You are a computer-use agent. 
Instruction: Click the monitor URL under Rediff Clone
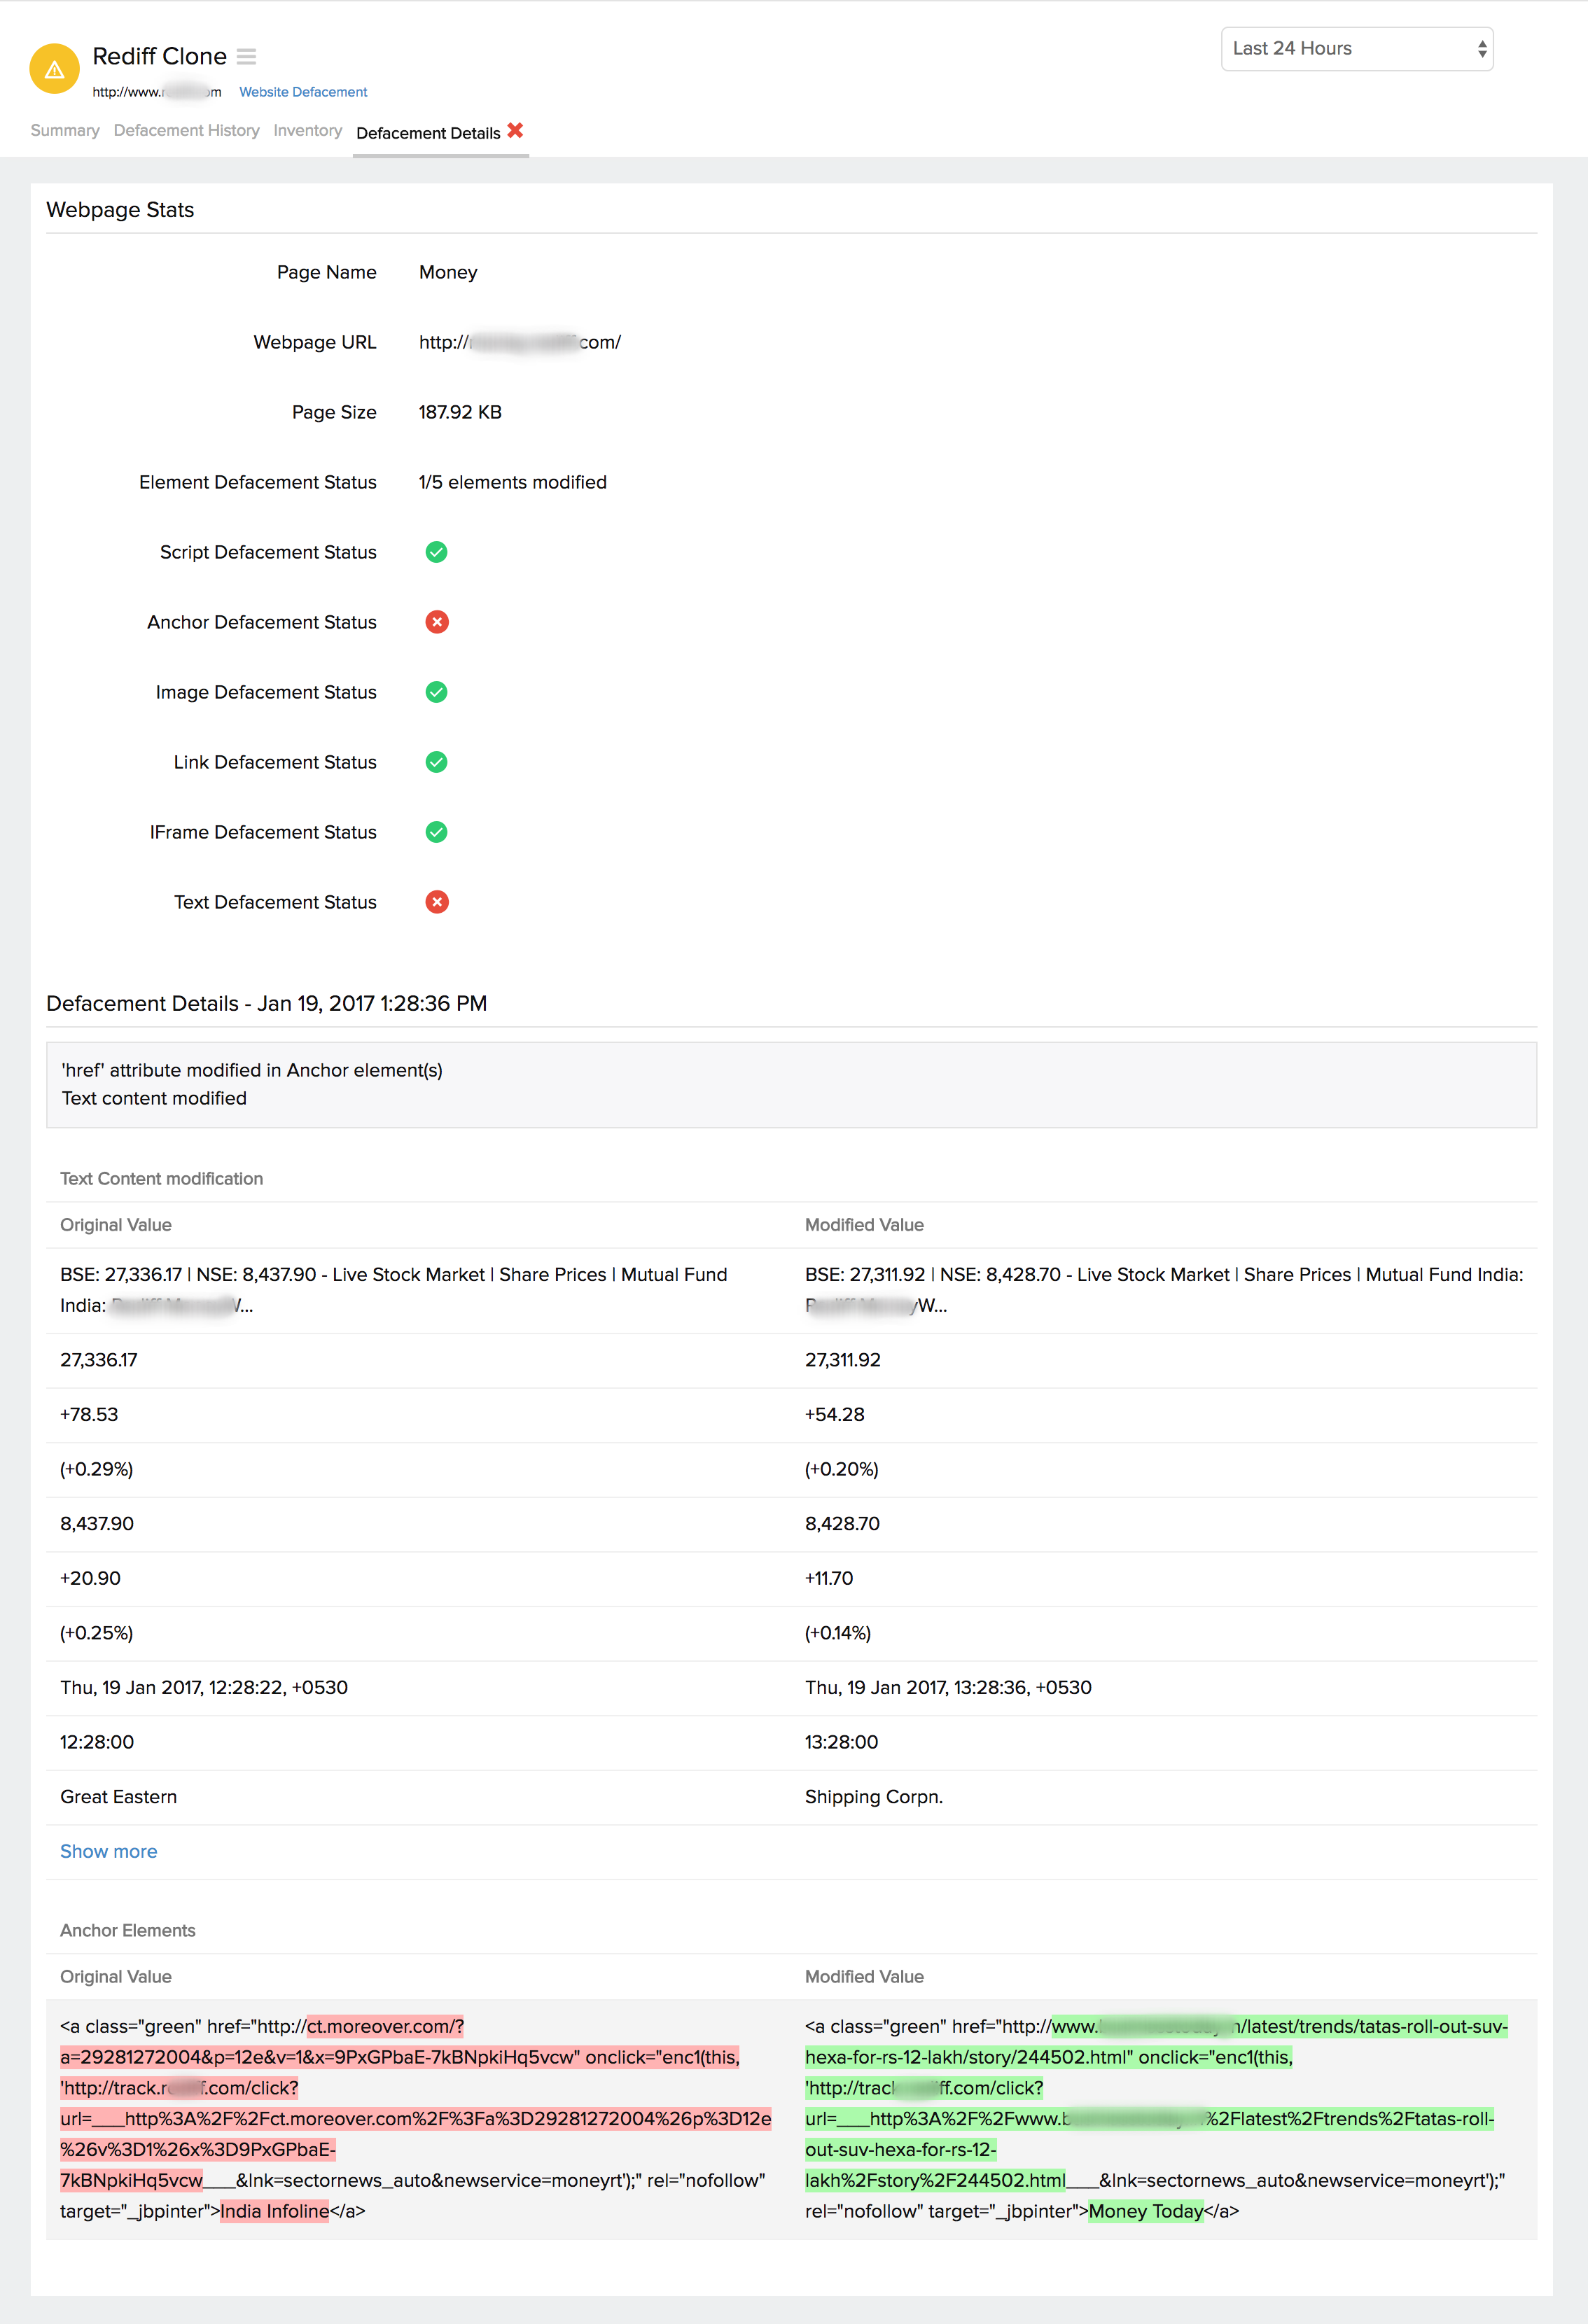tap(156, 92)
